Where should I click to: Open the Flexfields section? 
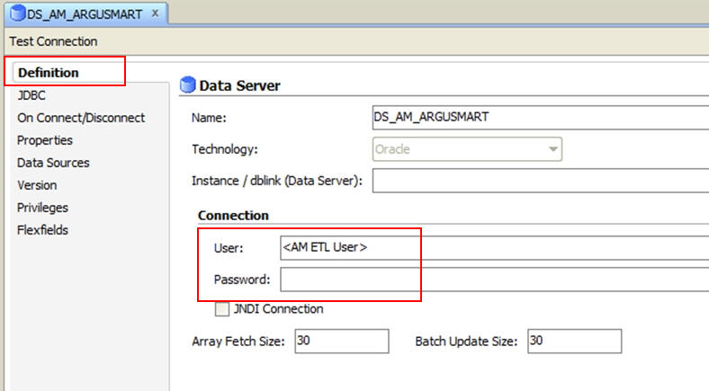[x=42, y=230]
